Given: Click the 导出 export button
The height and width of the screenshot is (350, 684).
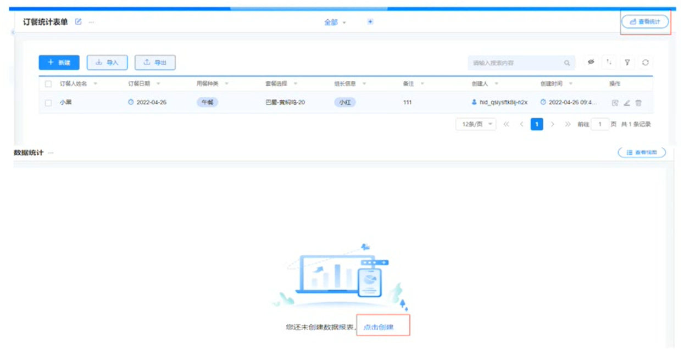Looking at the screenshot, I should [x=155, y=63].
